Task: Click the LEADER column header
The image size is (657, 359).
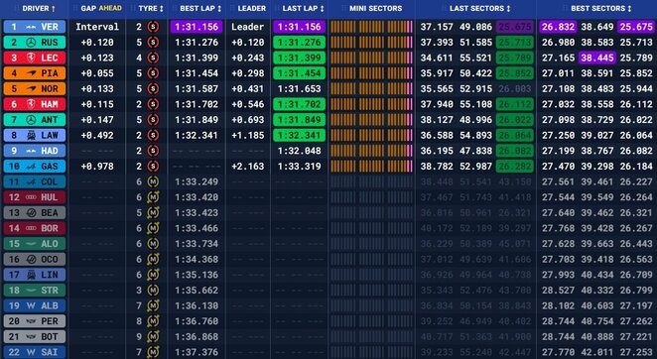Action: [x=251, y=8]
